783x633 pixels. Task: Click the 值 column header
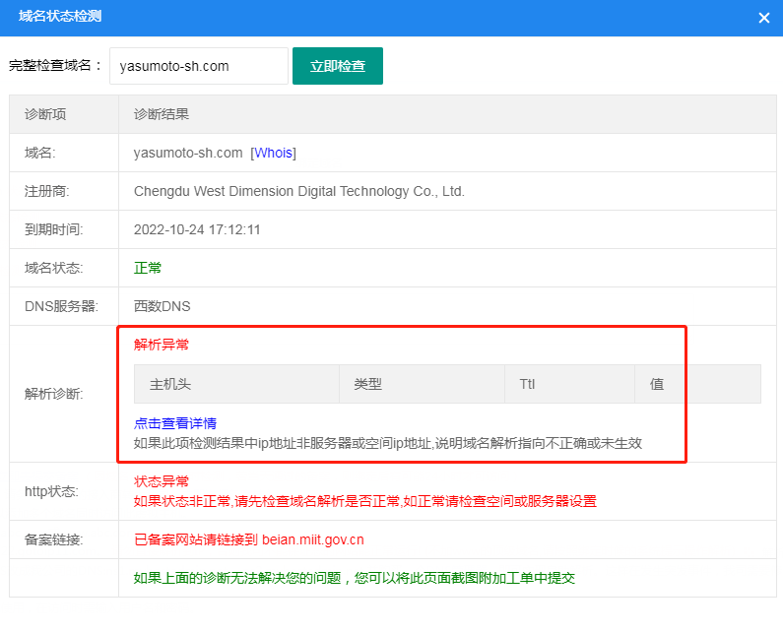click(x=656, y=384)
